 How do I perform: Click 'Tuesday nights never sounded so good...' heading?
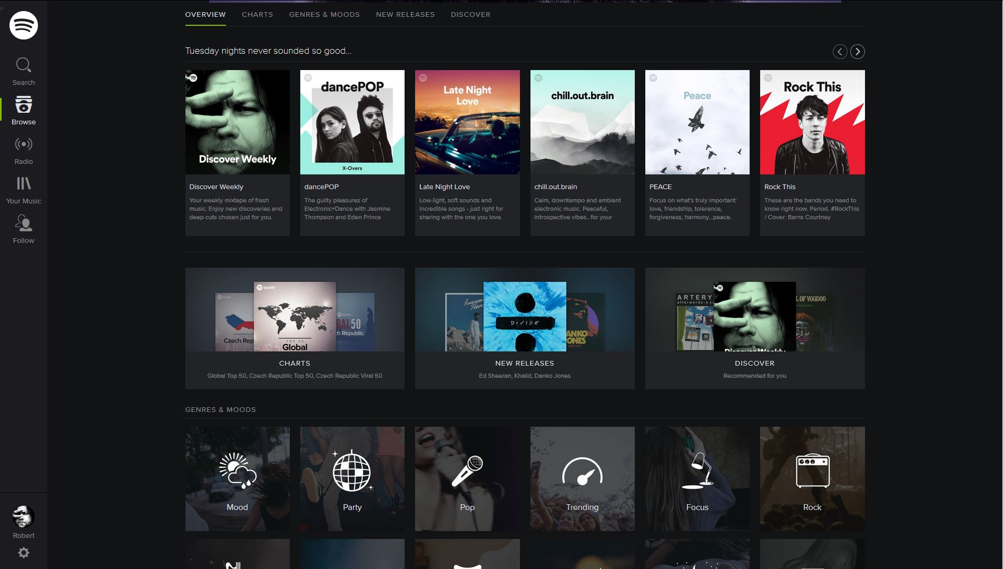coord(268,51)
